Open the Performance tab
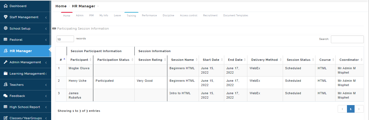 click(x=149, y=15)
